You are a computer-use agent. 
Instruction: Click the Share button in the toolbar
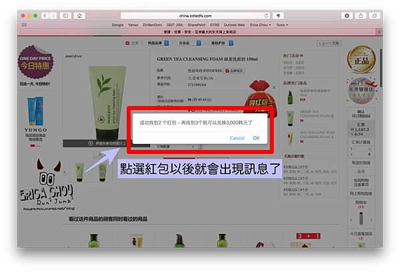[361, 16]
